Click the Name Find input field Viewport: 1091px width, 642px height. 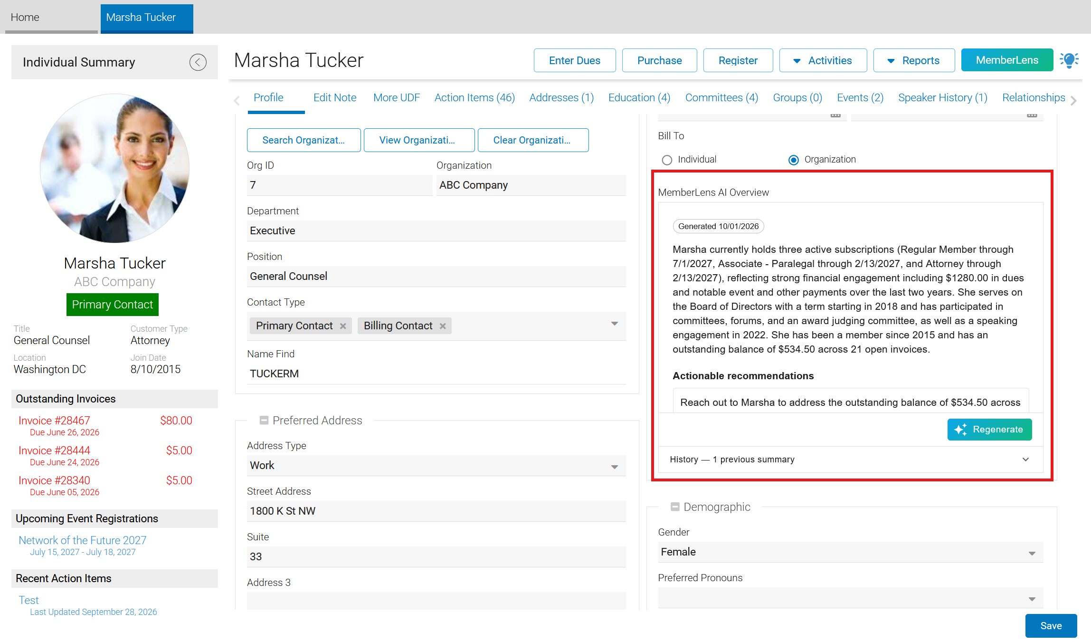pyautogui.click(x=436, y=374)
